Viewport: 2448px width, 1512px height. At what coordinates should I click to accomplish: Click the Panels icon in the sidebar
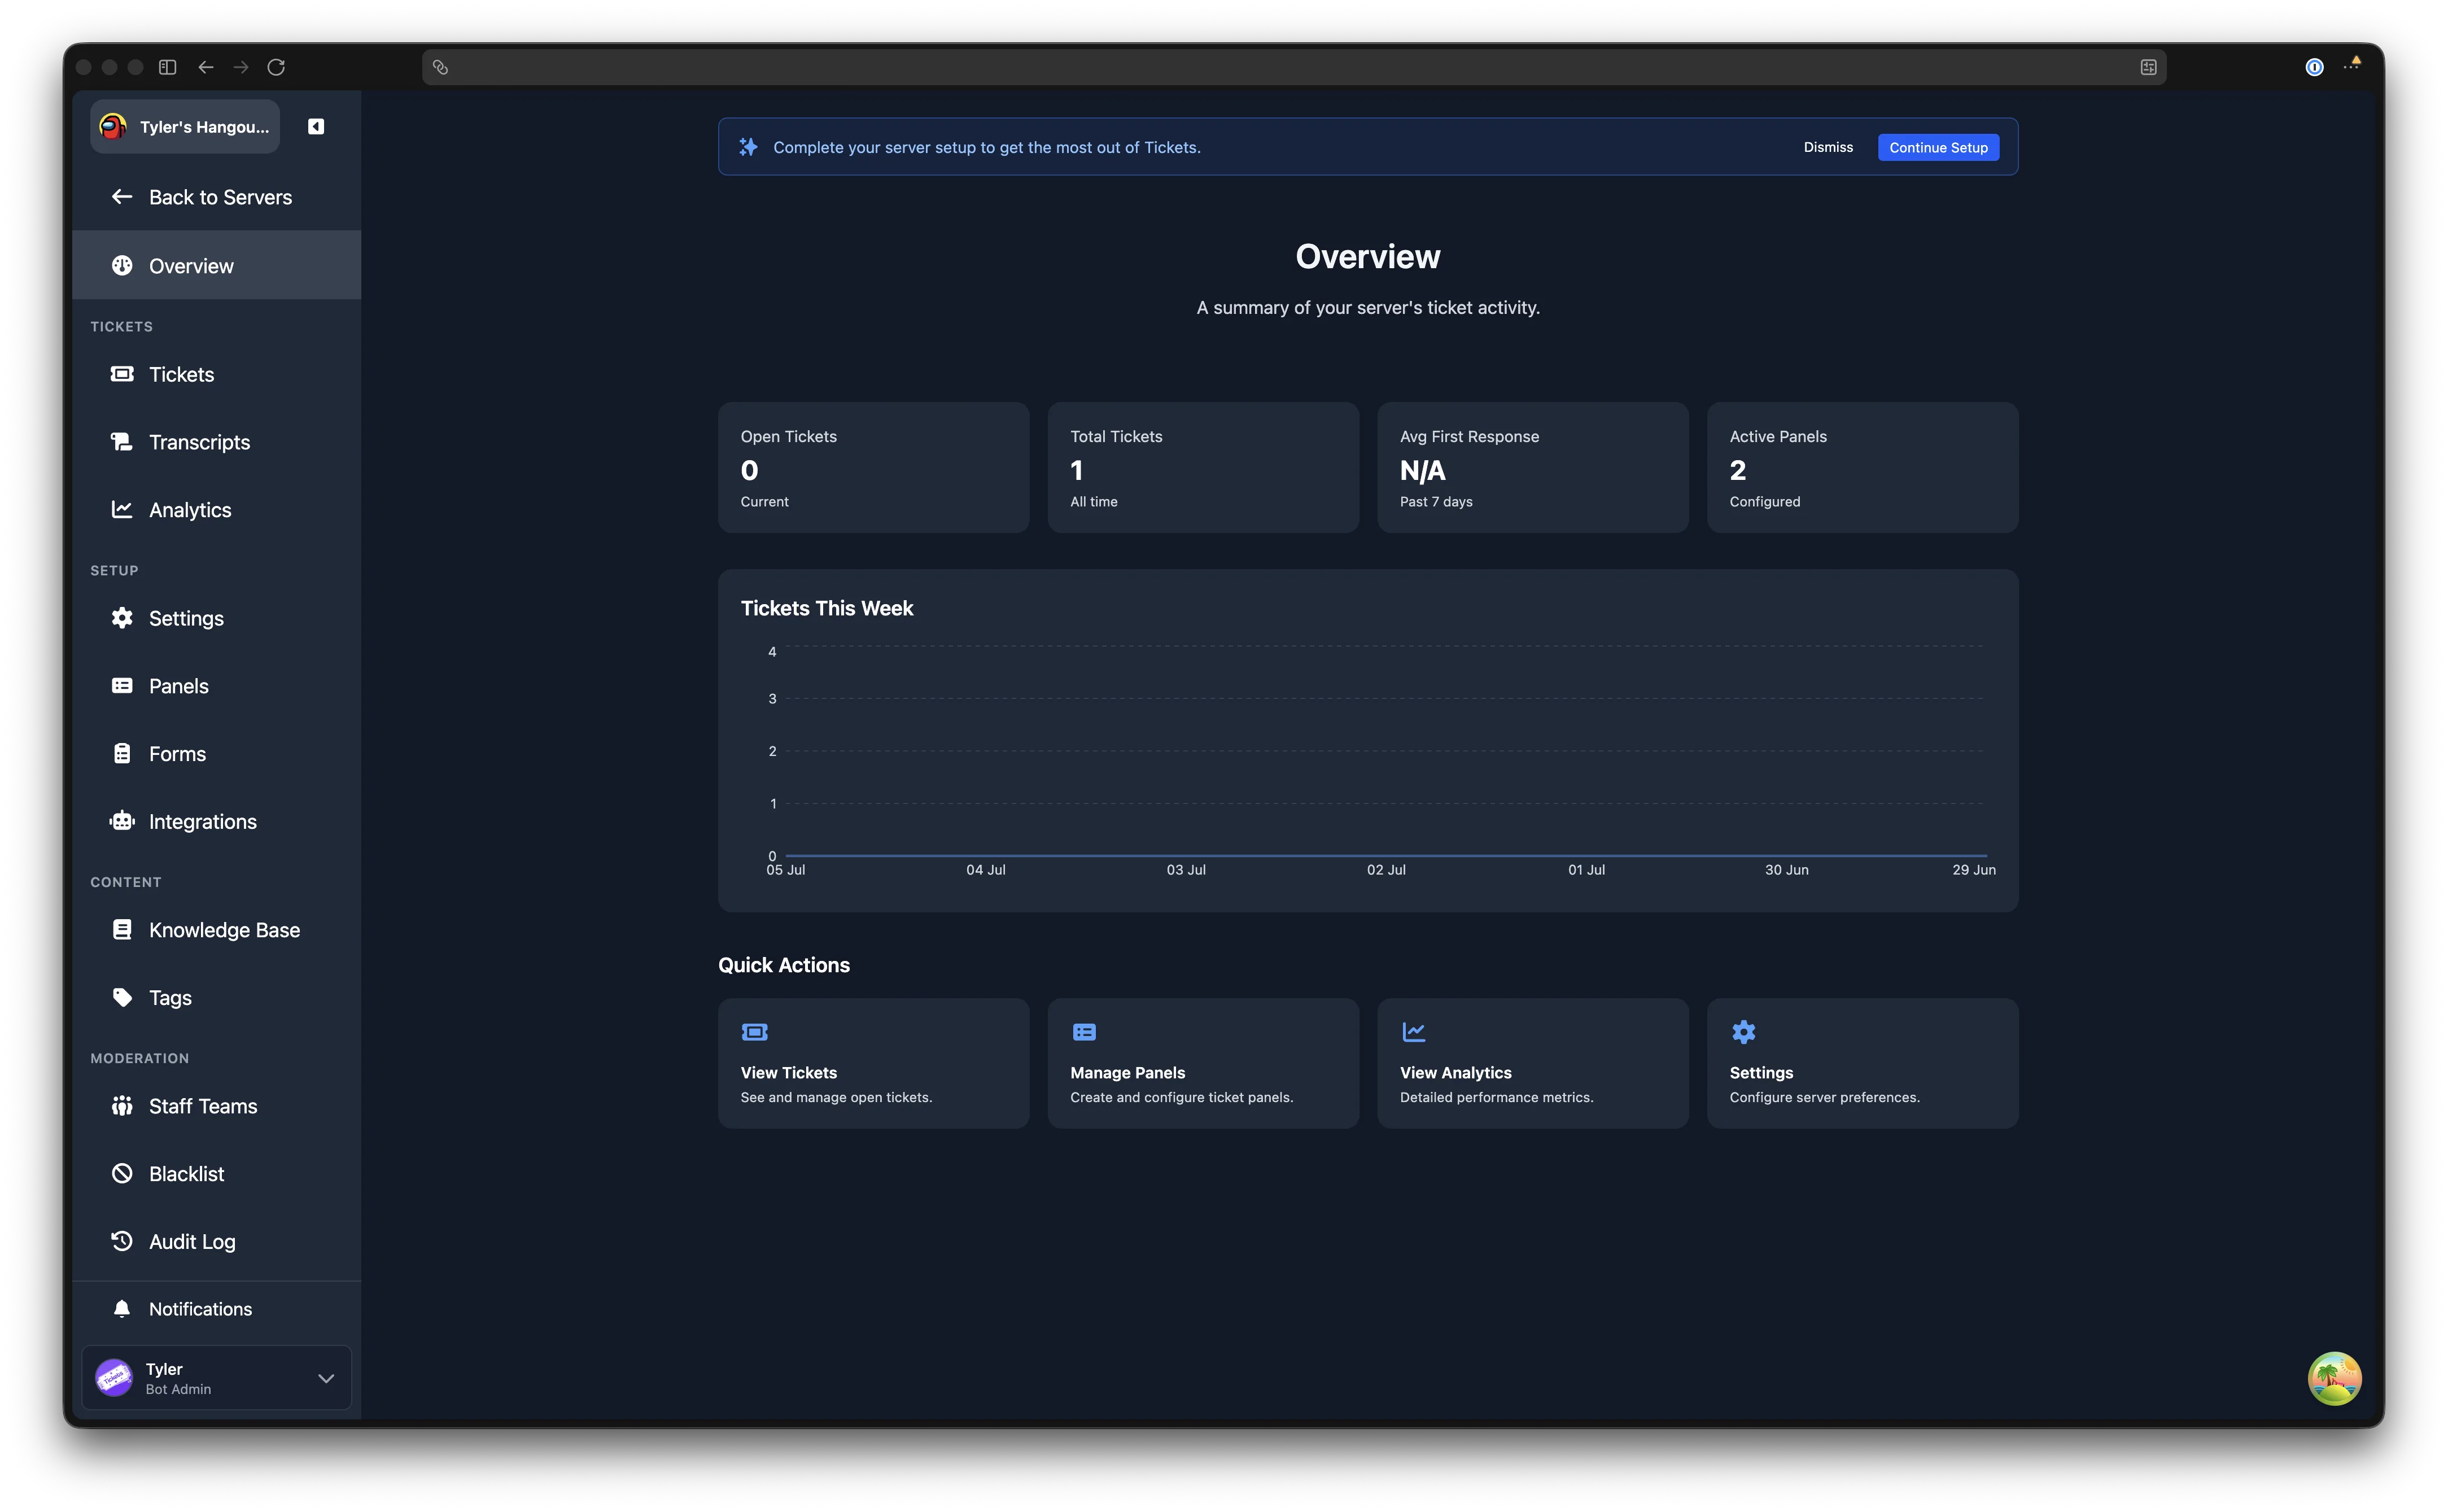(x=122, y=685)
